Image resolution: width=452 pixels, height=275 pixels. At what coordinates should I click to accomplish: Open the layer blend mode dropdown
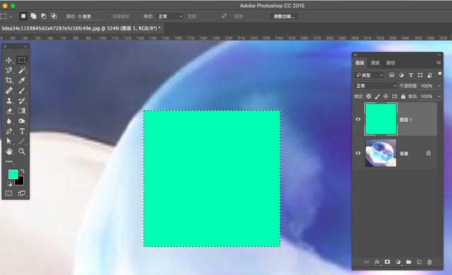(376, 86)
